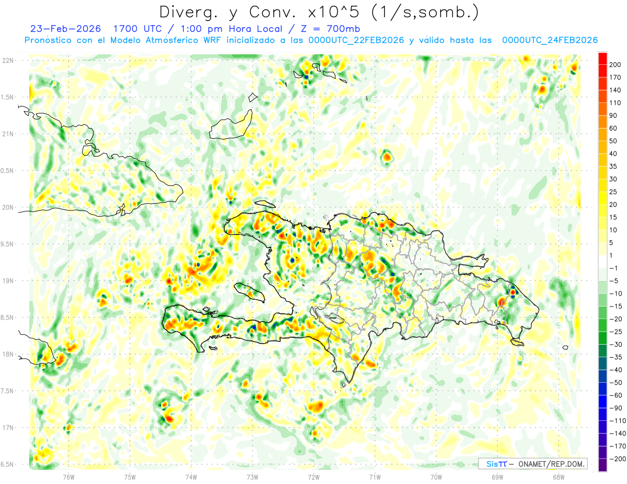This screenshot has width=627, height=484.
Task: Click the '-140' value on the color scale
Action: 617,433
